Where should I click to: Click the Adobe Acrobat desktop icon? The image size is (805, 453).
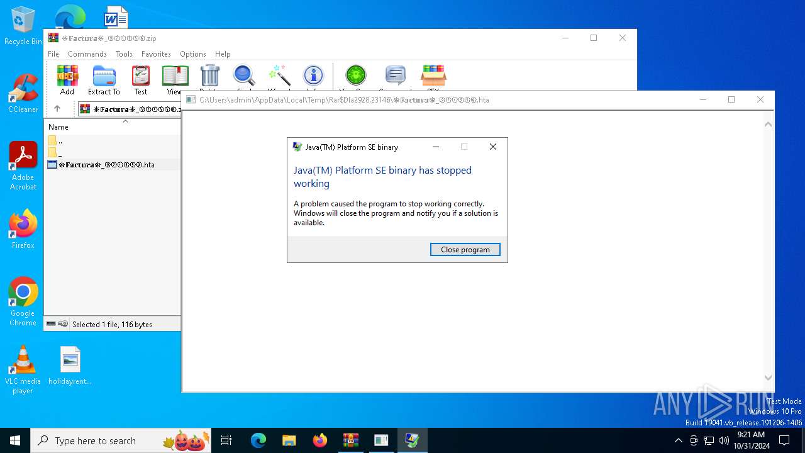tap(23, 166)
